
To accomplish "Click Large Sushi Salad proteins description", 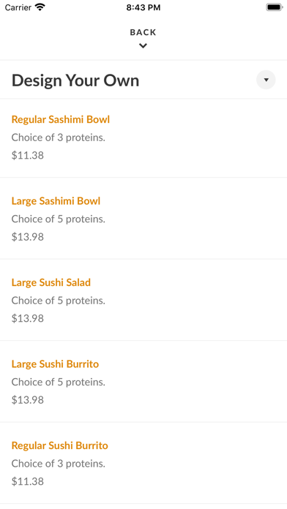I will [59, 301].
